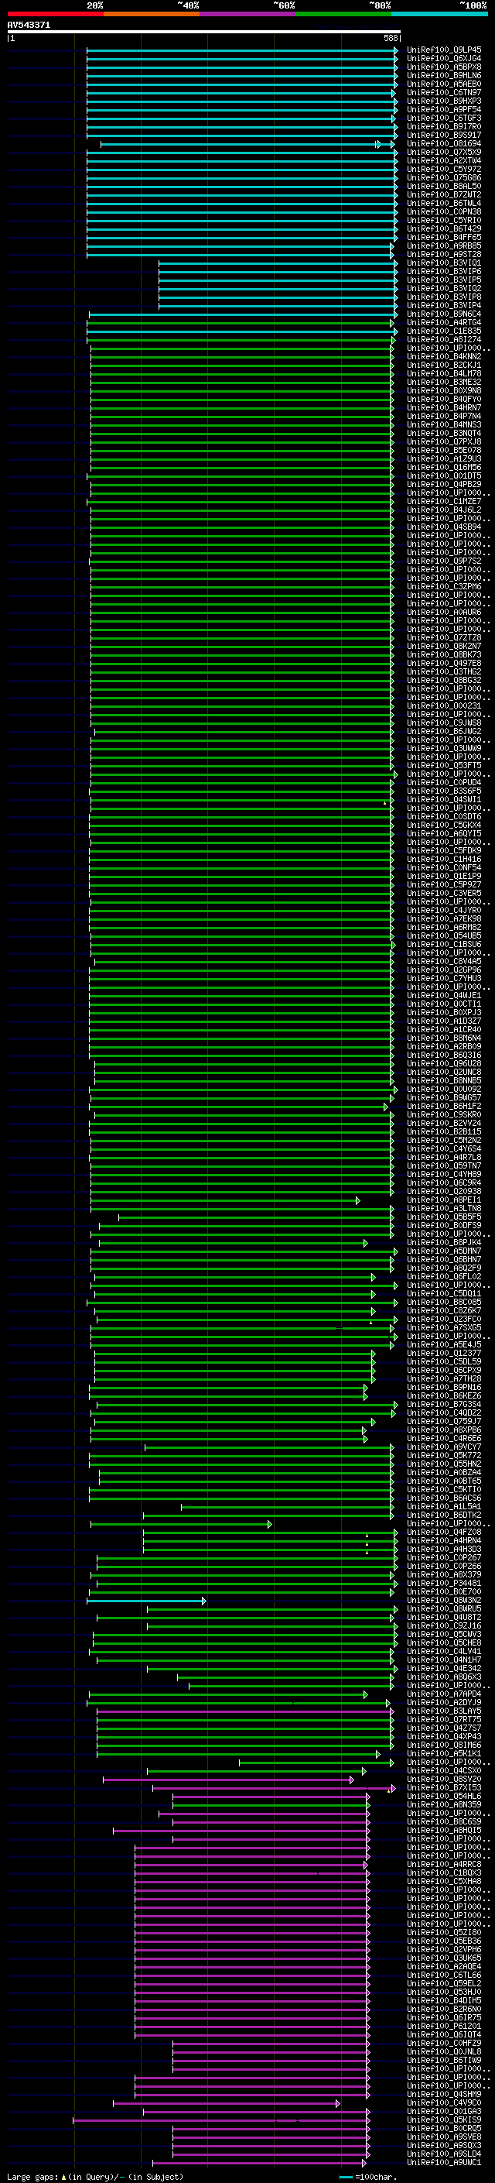This screenshot has height=2183, width=495.
Task: Click the white query sequence bar
Action: click(x=203, y=33)
